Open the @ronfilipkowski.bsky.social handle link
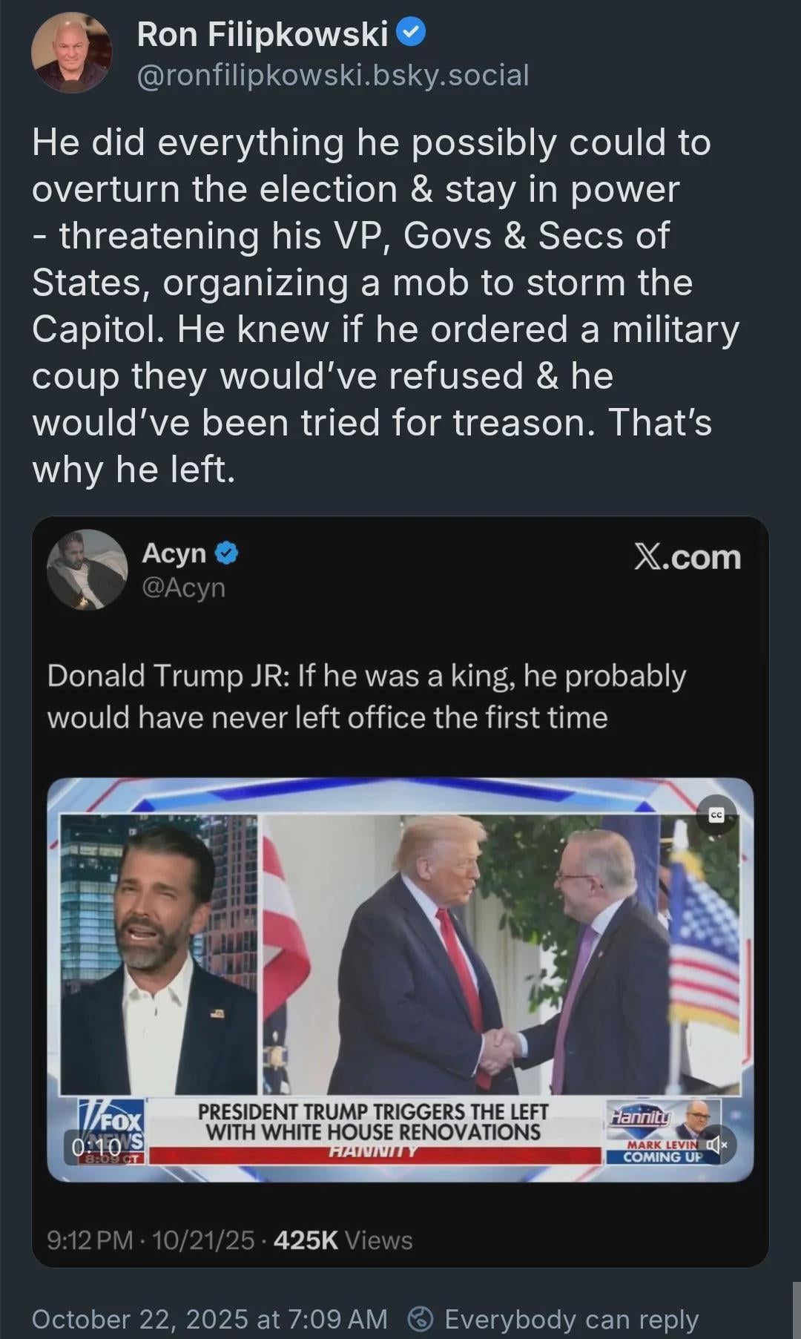The width and height of the screenshot is (801, 1339). point(333,75)
